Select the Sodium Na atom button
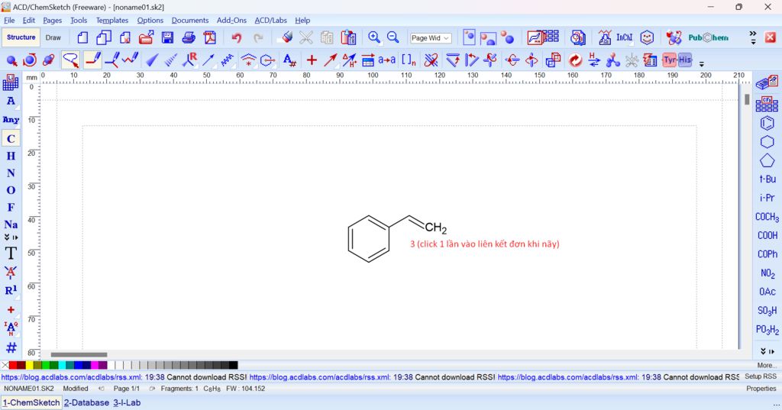The image size is (782, 410). tap(11, 224)
